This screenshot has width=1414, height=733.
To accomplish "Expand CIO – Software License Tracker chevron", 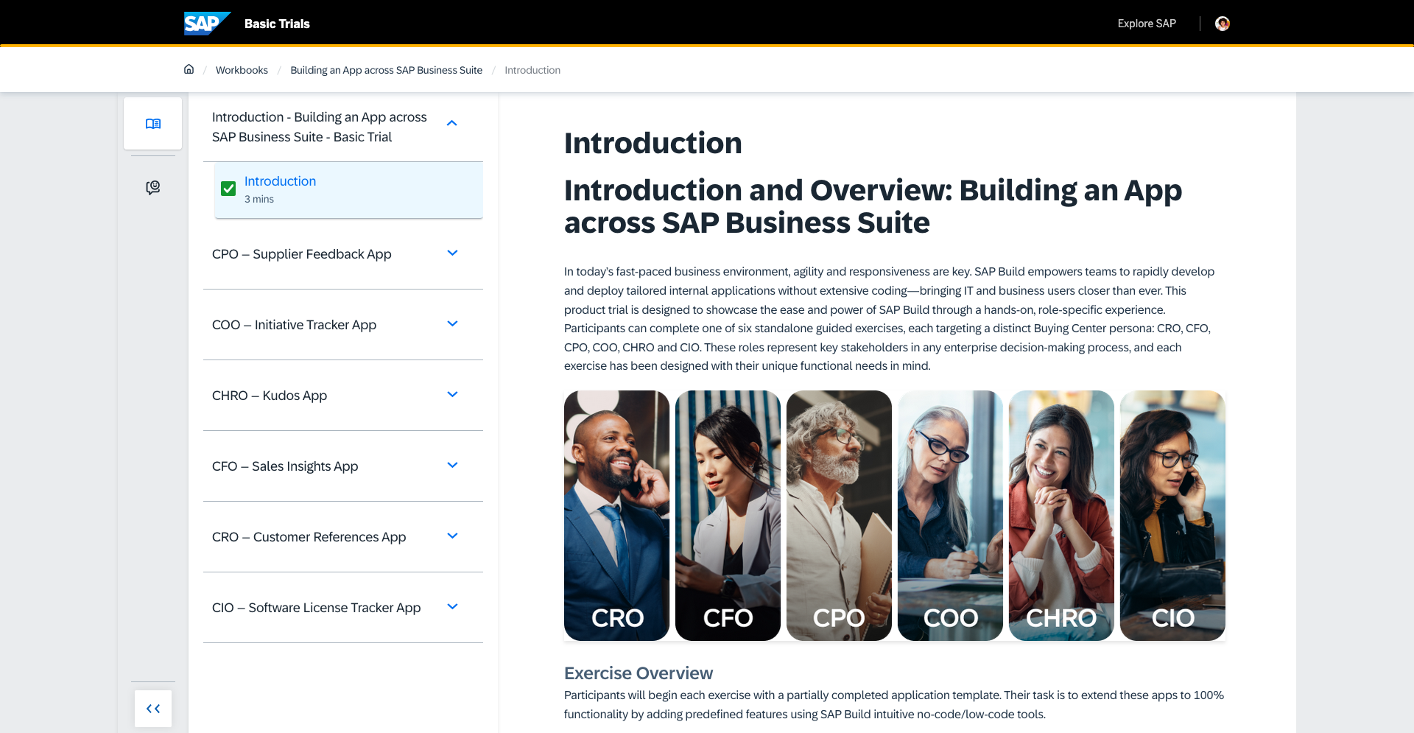I will click(452, 607).
